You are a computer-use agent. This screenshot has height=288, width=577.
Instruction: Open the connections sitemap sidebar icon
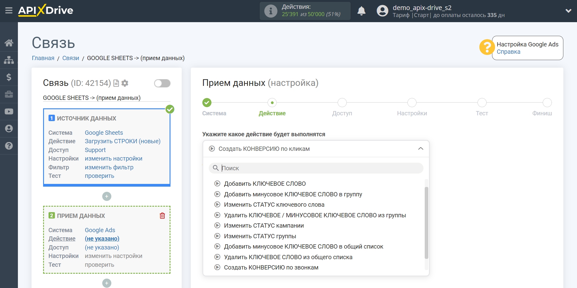(9, 60)
